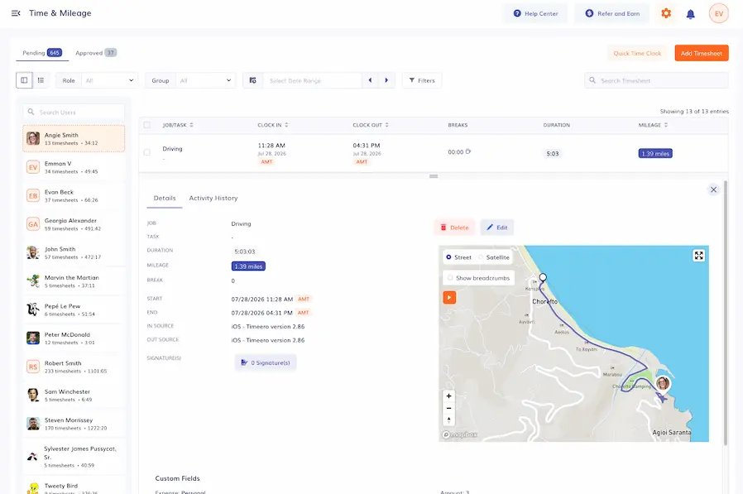Select the Satellite map radio button
The width and height of the screenshot is (743, 494).
click(481, 257)
